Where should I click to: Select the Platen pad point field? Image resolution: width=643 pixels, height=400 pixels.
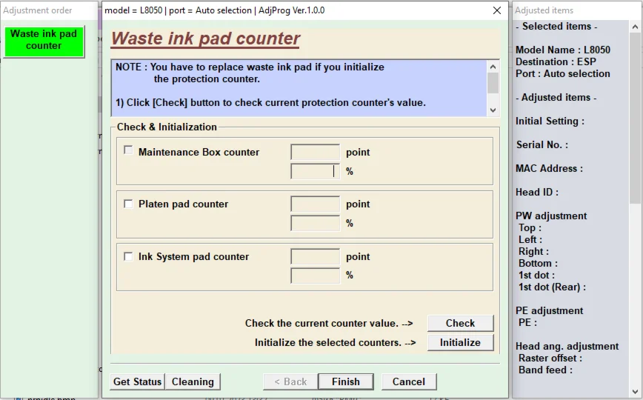[x=315, y=204]
